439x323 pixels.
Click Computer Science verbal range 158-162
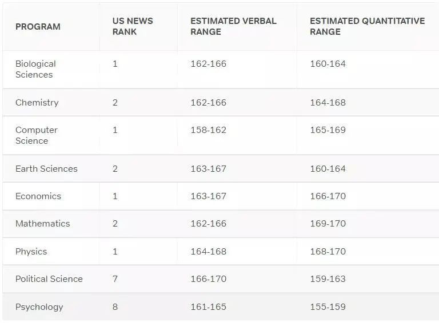[x=208, y=130]
